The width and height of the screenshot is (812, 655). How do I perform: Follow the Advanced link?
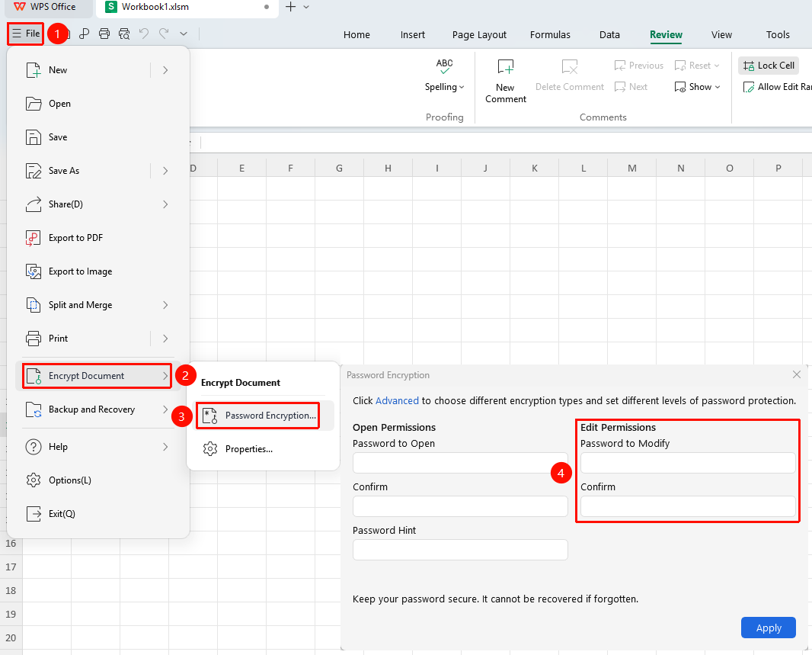point(397,400)
